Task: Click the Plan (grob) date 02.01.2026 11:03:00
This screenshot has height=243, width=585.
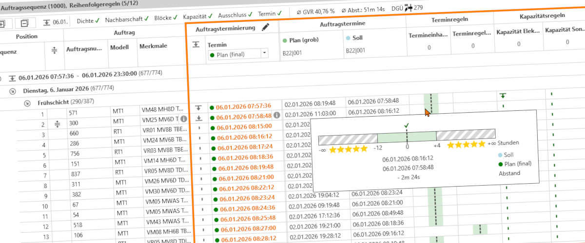Action: coord(311,113)
